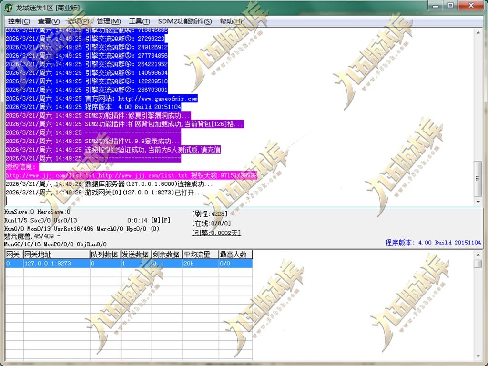Open the 帮助(H) menu
This screenshot has width=488, height=366.
[x=231, y=21]
